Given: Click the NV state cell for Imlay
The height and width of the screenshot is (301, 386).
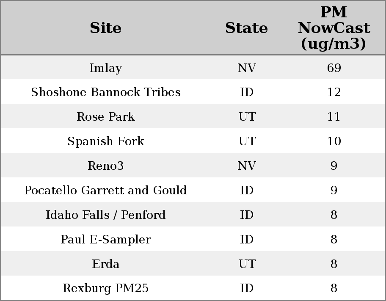Looking at the screenshot, I should (x=246, y=68).
